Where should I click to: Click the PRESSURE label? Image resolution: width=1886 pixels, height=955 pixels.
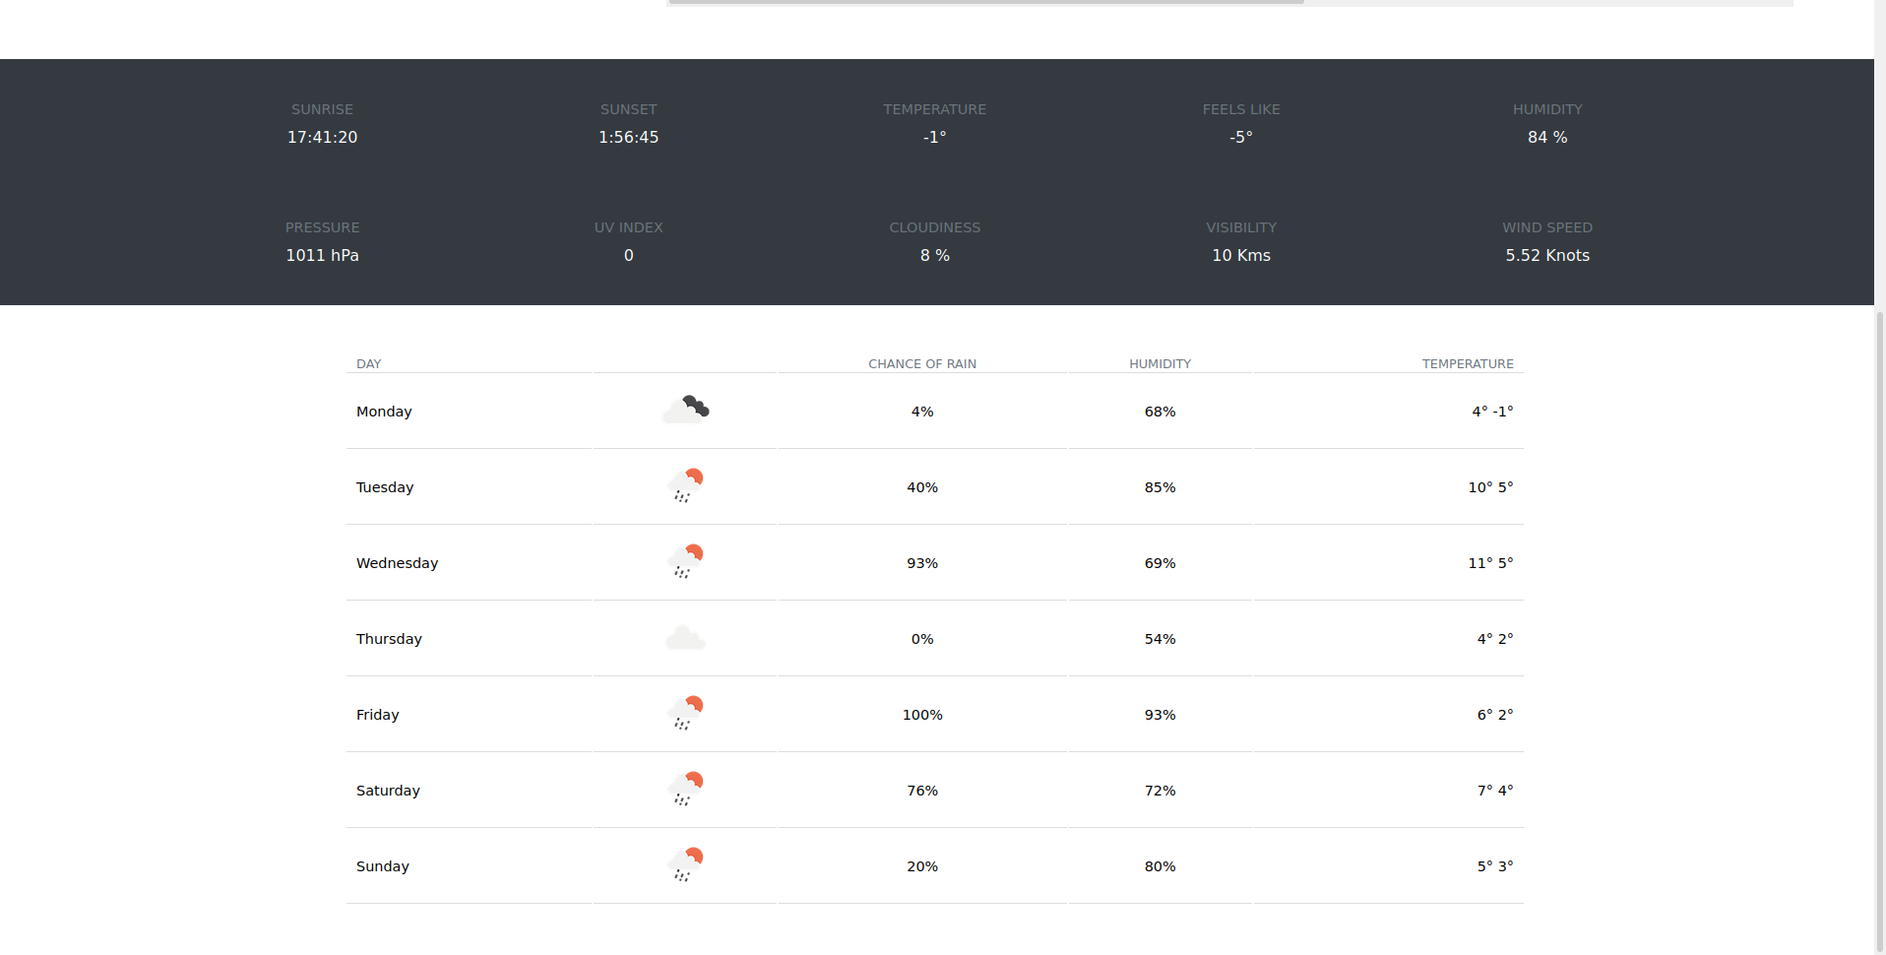(x=323, y=227)
